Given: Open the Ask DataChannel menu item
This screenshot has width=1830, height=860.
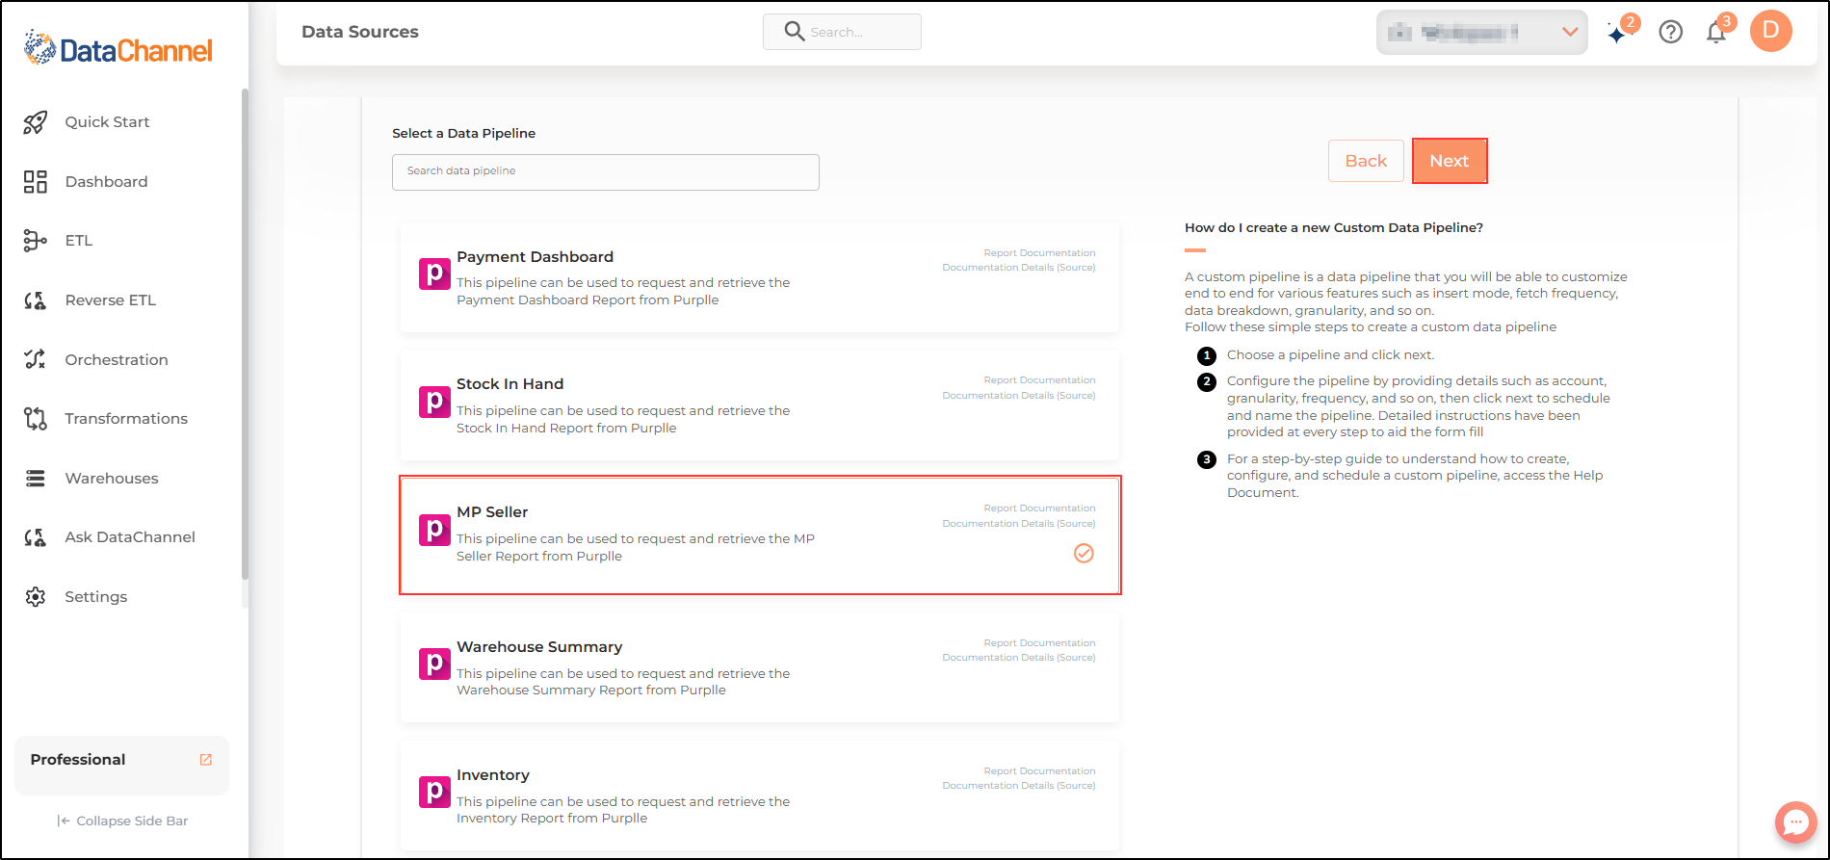Looking at the screenshot, I should coord(130,537).
